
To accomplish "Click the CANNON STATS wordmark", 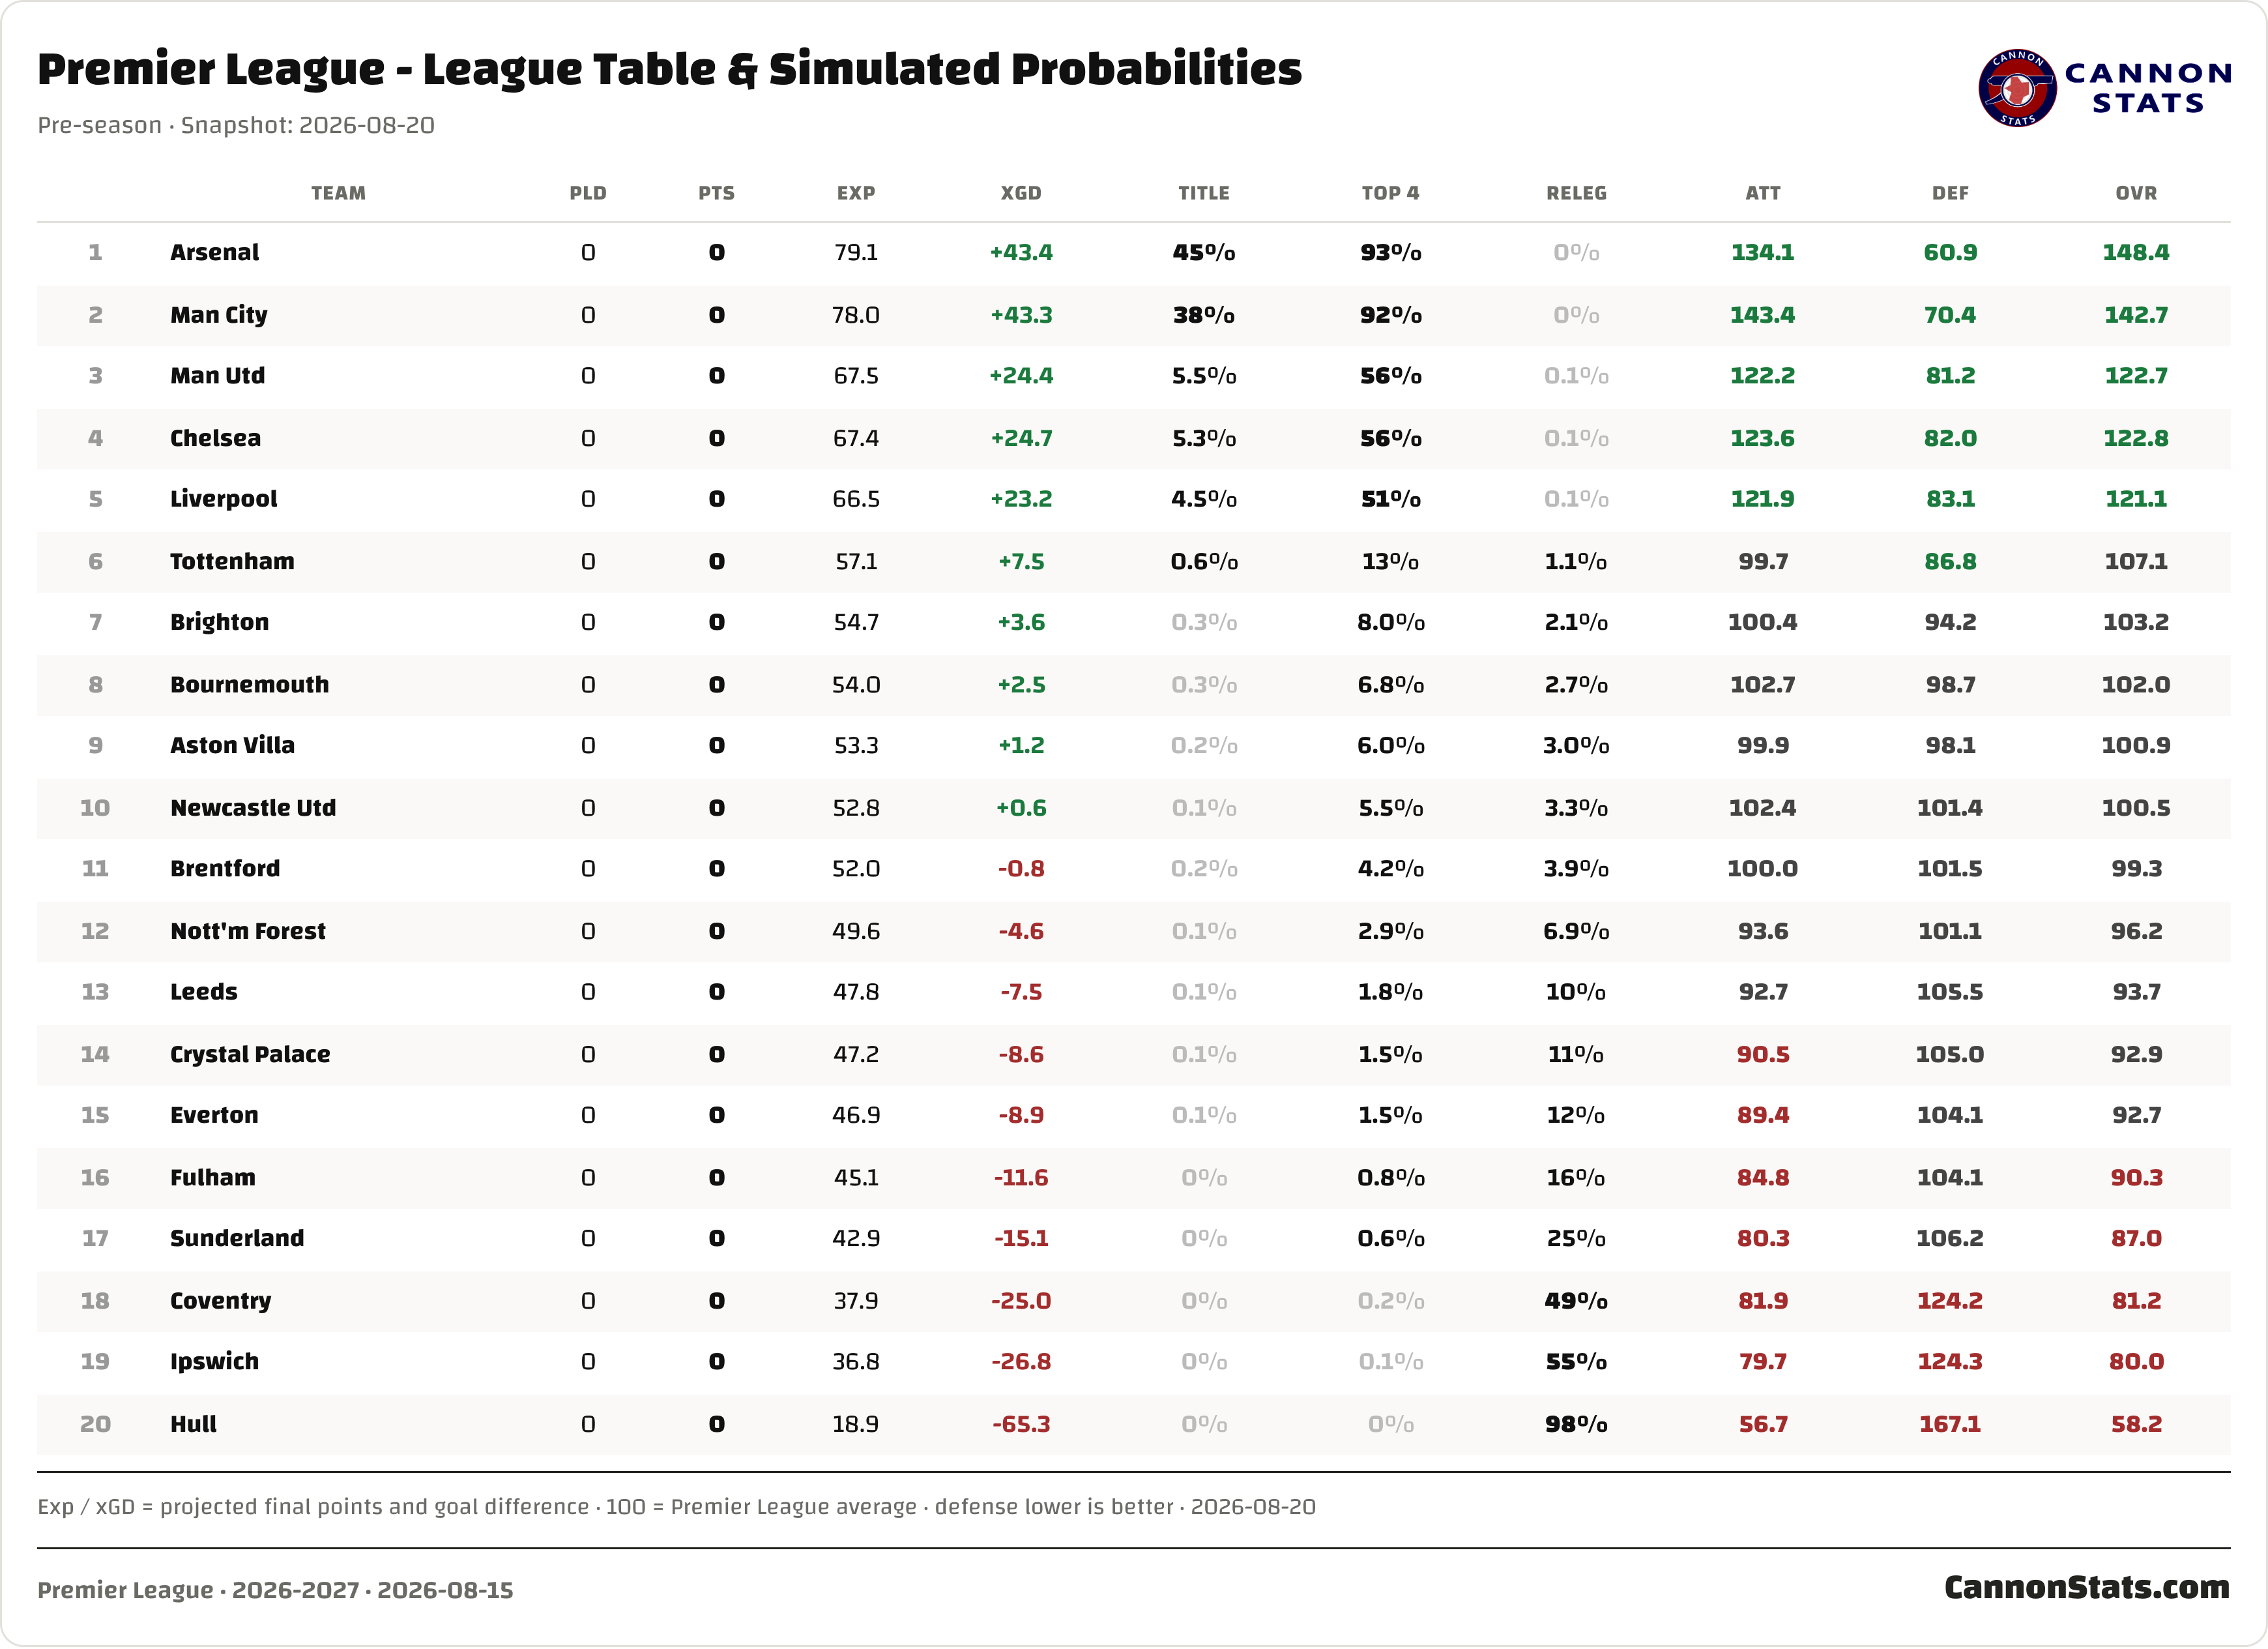I will click(x=2148, y=88).
